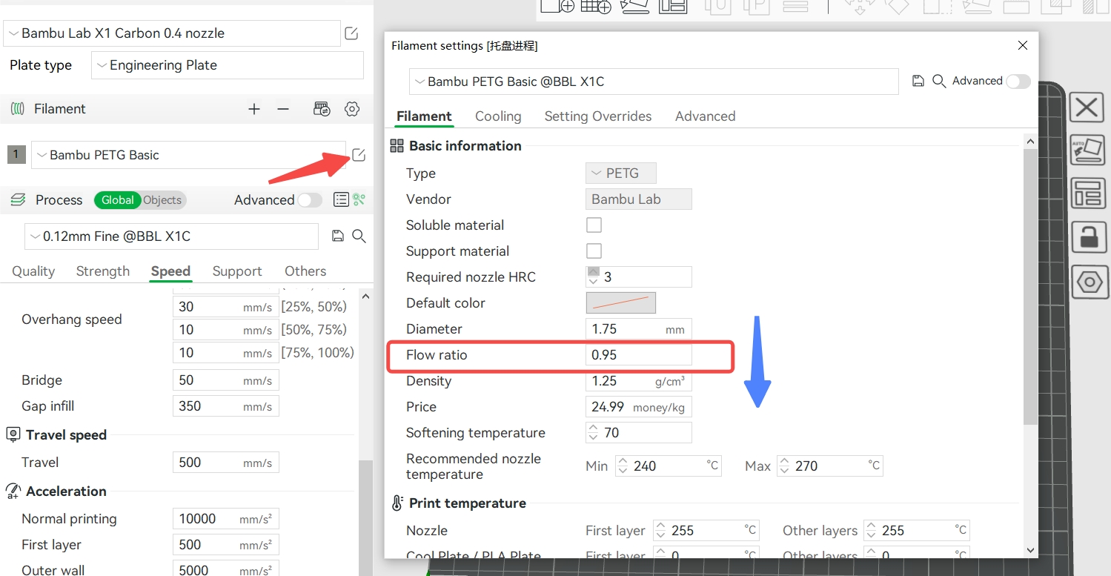
Task: Edit the Bambu Lab X1 Carbon printer preset
Action: [x=351, y=33]
